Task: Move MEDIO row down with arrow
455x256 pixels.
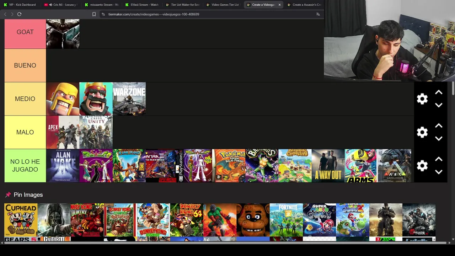Action: pos(439,105)
